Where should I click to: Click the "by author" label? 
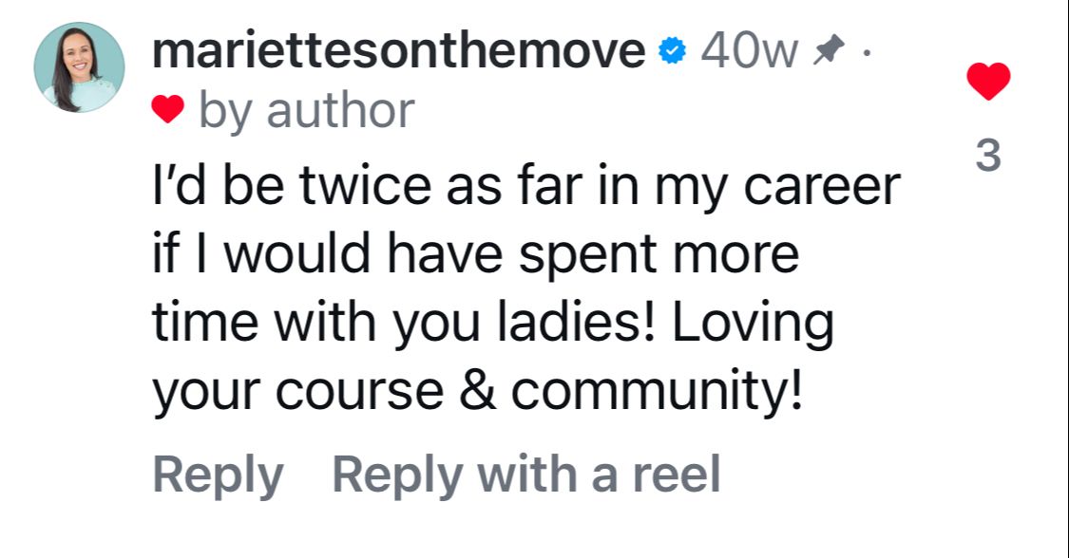[306, 111]
